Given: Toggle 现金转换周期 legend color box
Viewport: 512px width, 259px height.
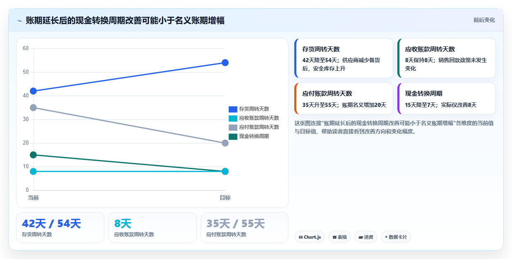Looking at the screenshot, I should 233,136.
